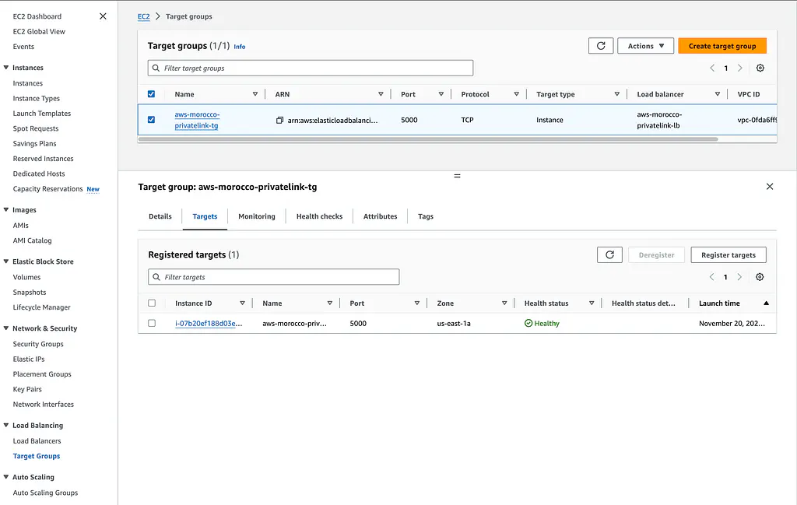Open Network Interfaces in the sidebar
Viewport: 797px width, 505px height.
tap(44, 405)
